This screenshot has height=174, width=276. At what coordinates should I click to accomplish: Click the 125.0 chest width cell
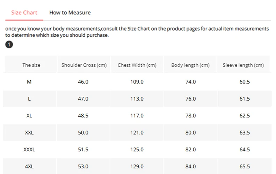pyautogui.click(x=137, y=150)
